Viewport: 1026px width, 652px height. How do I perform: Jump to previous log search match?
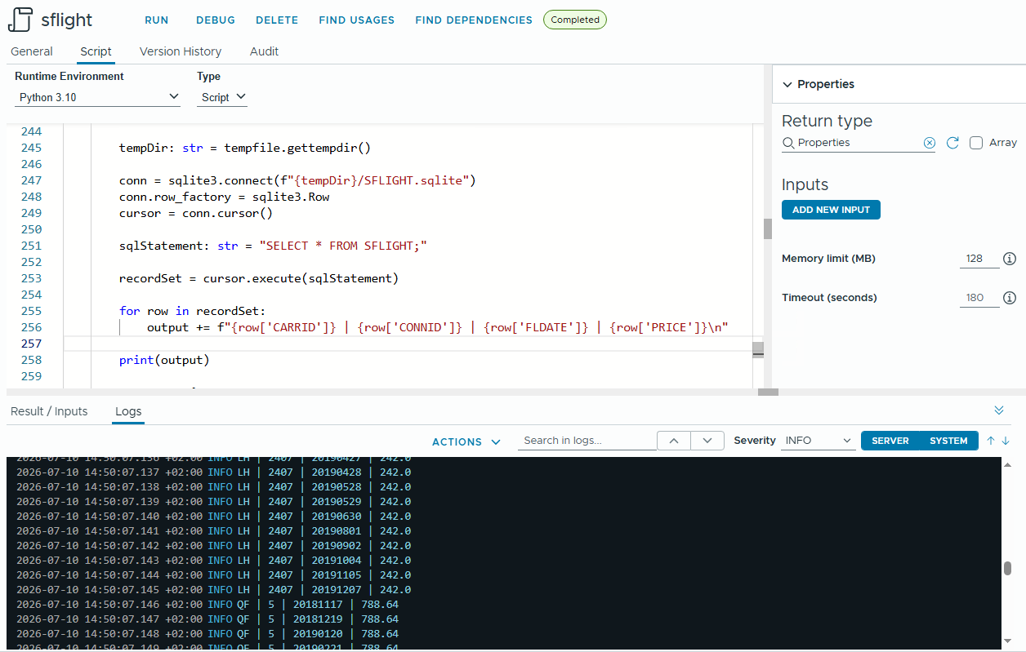click(673, 441)
